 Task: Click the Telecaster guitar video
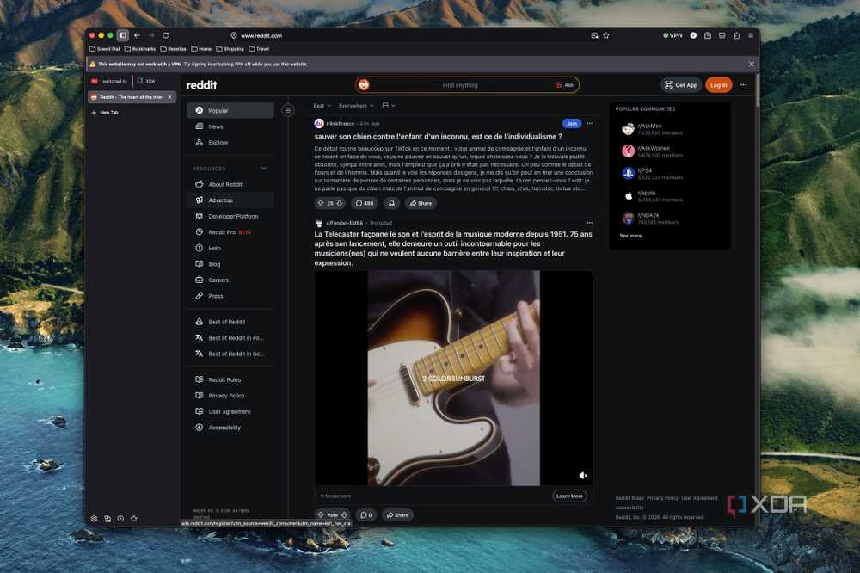[x=453, y=379]
